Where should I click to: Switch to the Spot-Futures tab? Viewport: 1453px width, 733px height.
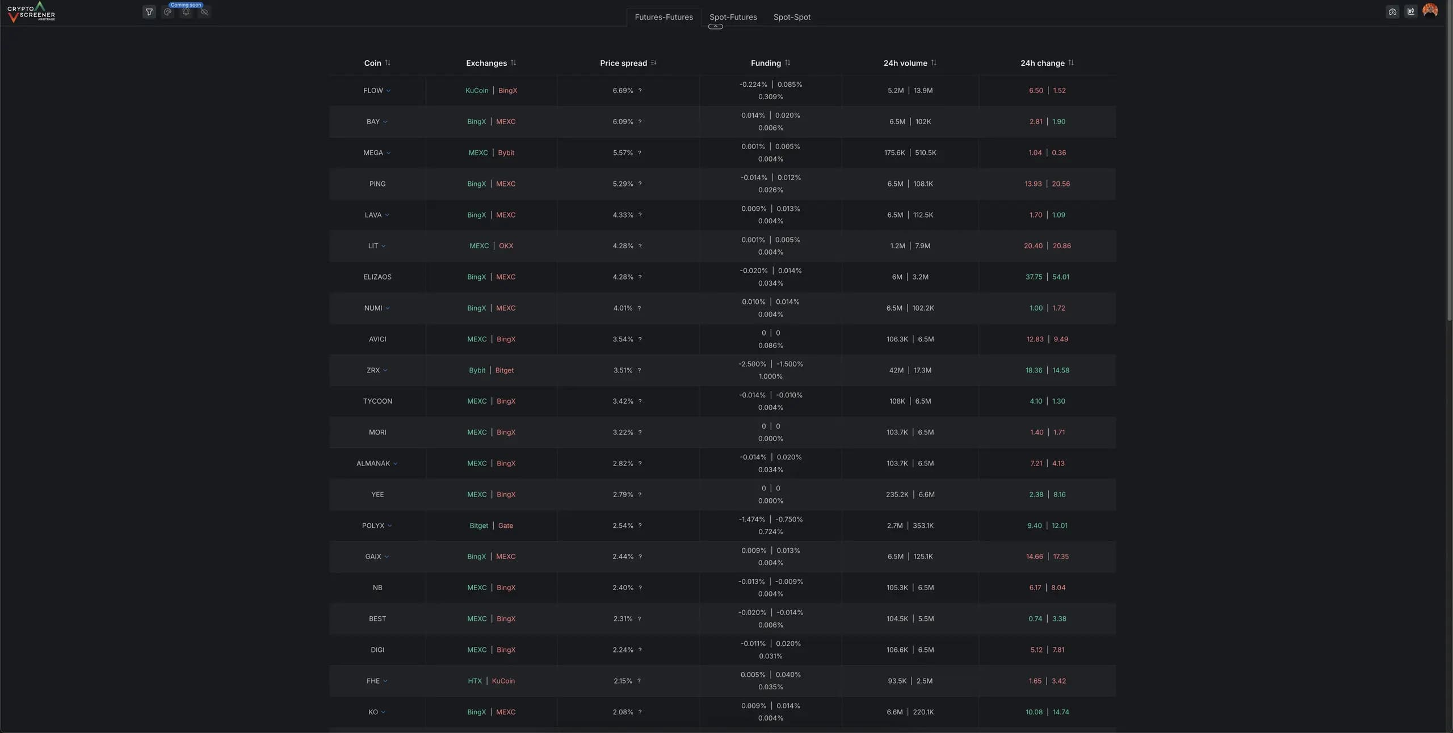(x=733, y=17)
